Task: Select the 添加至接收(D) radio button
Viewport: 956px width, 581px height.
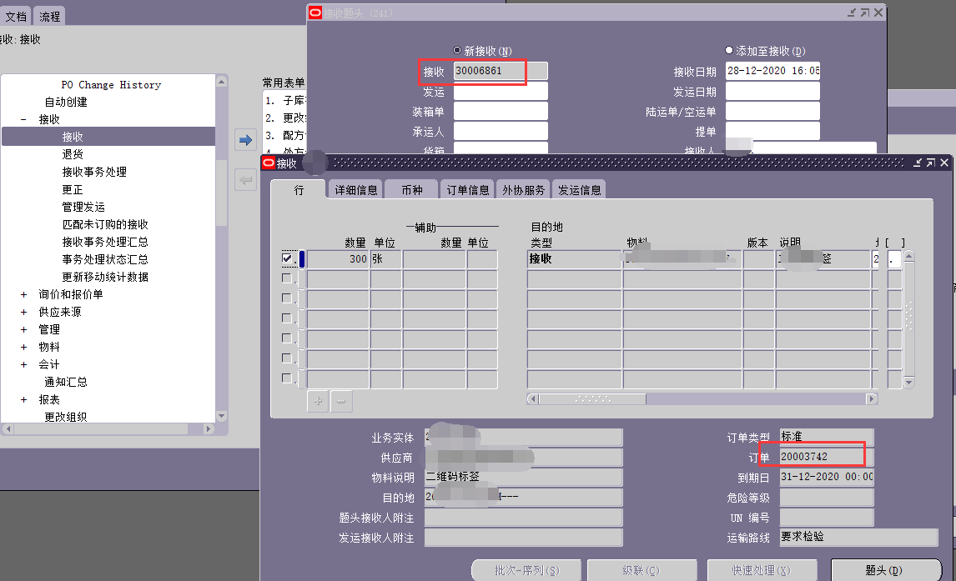Action: click(x=729, y=51)
